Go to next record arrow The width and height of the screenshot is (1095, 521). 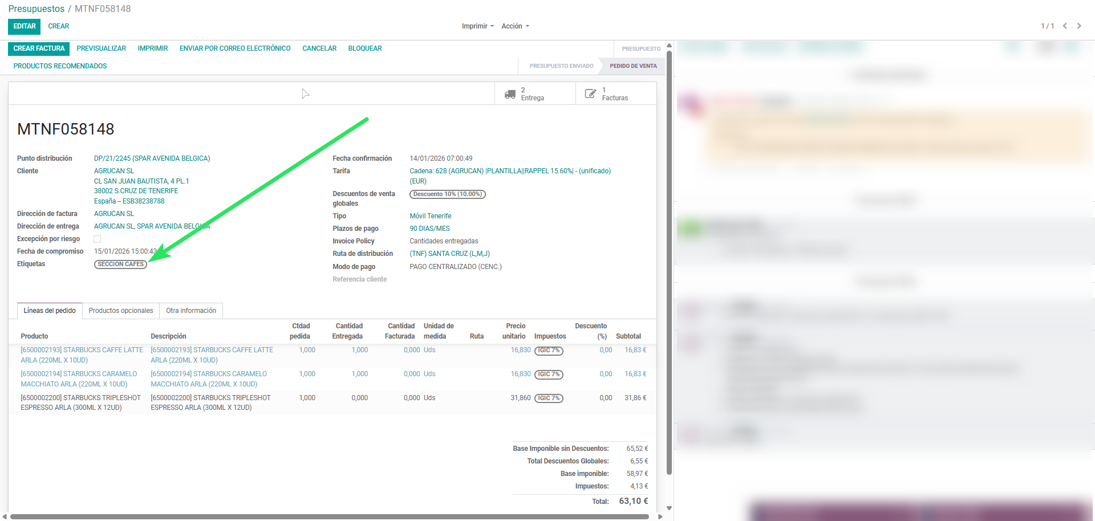(1079, 26)
